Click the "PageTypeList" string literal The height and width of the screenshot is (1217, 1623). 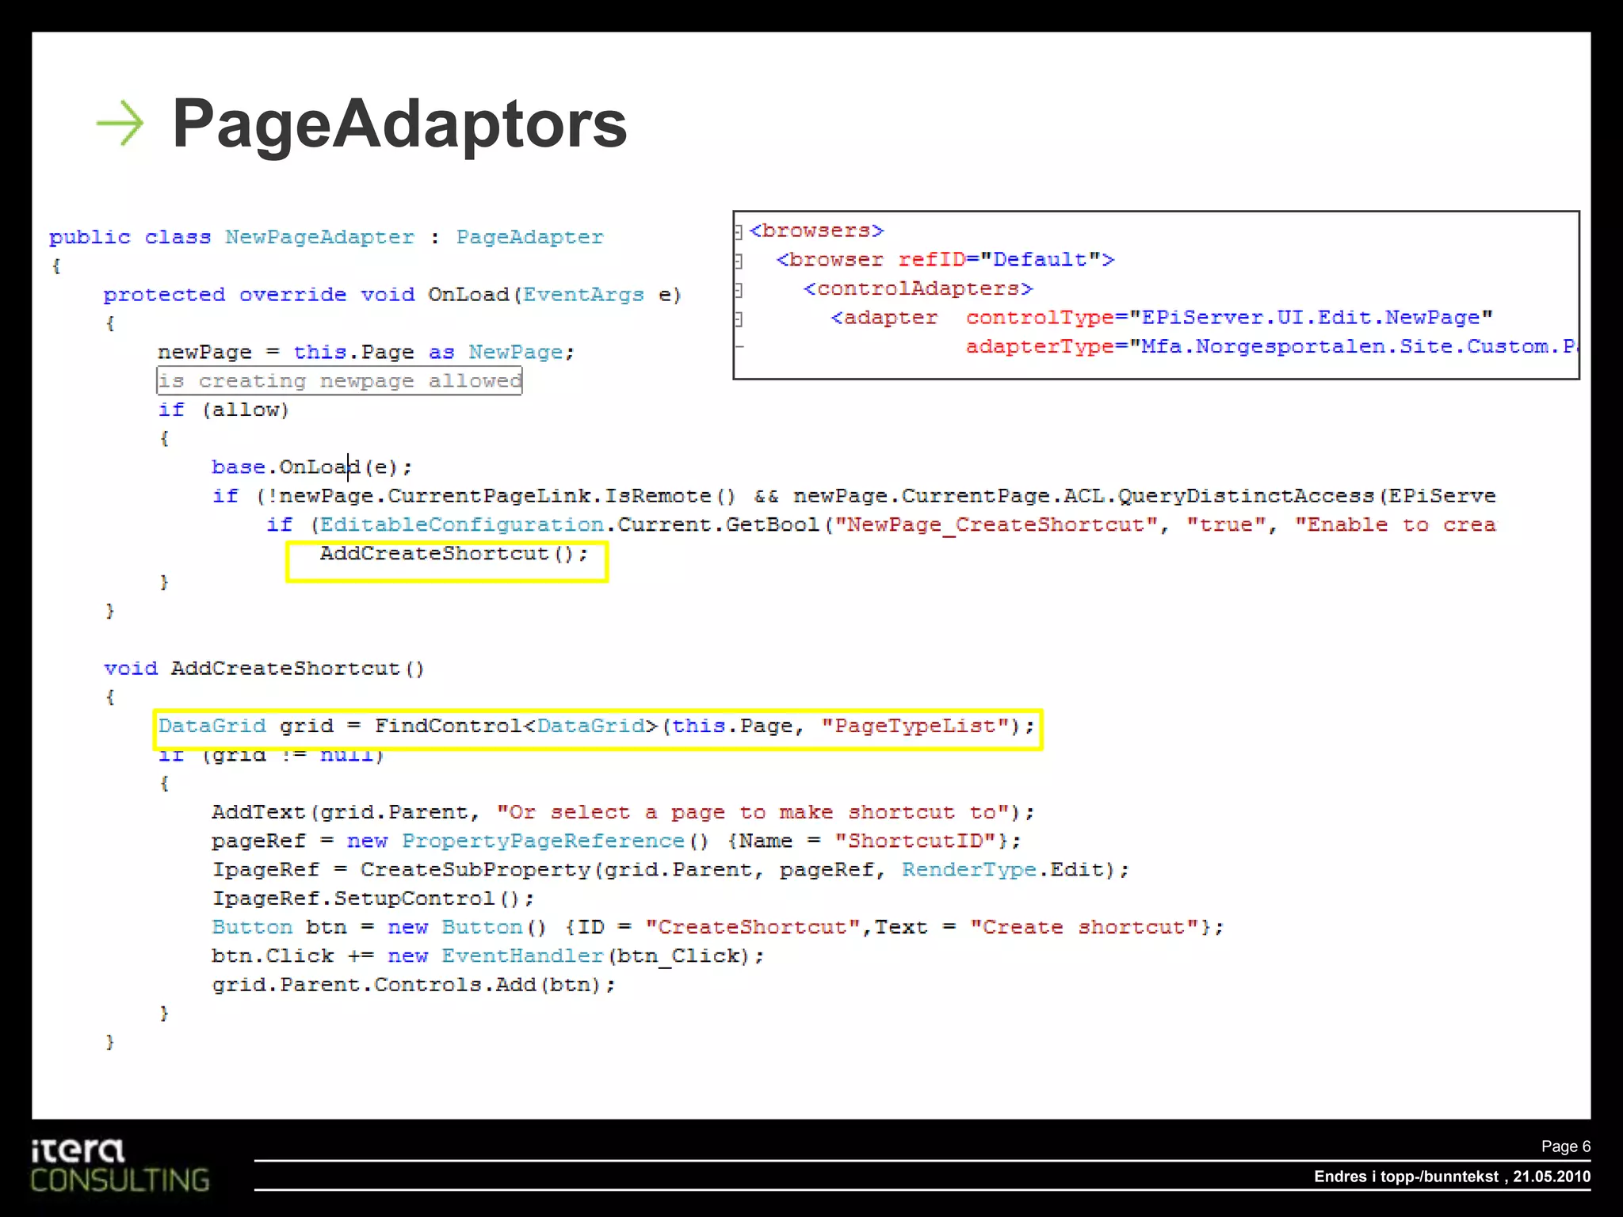915,727
